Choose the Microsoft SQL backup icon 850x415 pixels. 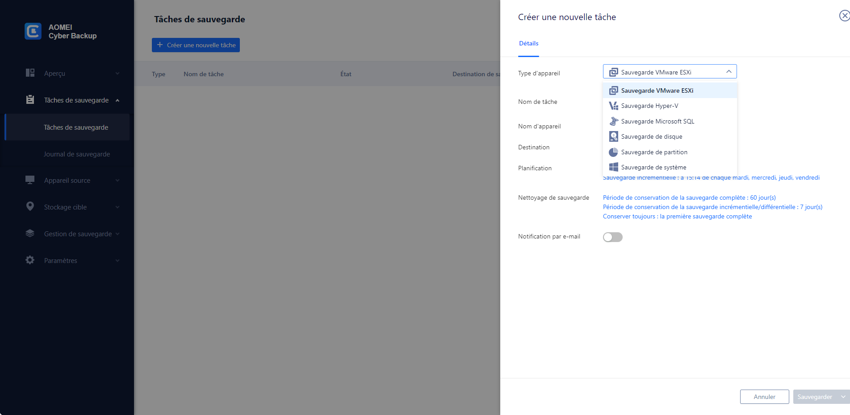pyautogui.click(x=613, y=121)
